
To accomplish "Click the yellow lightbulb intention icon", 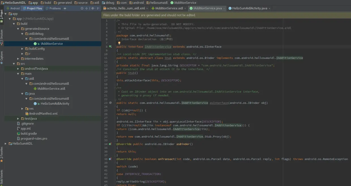I will click(119, 43).
